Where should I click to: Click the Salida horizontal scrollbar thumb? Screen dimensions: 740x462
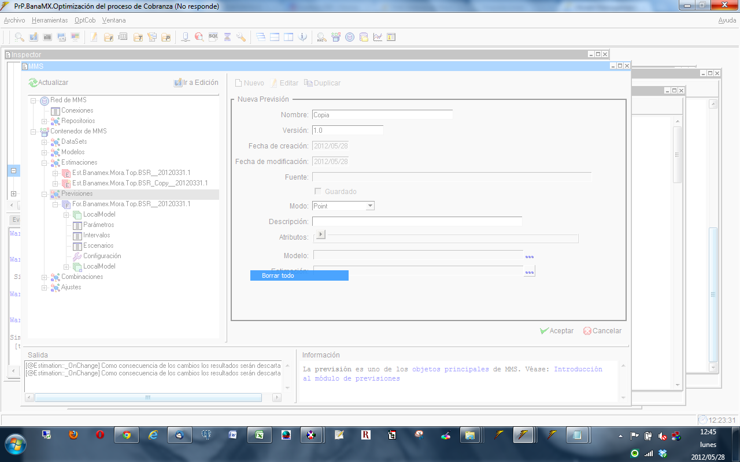148,397
